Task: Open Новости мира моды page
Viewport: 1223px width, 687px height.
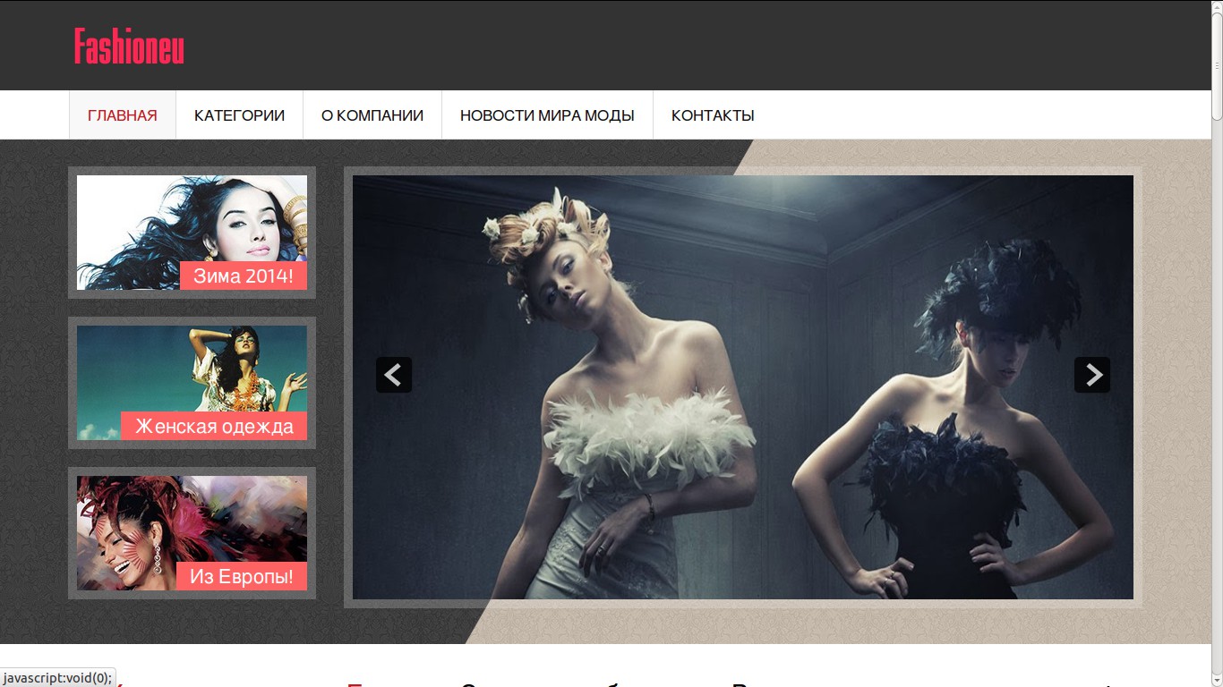Action: click(x=547, y=115)
